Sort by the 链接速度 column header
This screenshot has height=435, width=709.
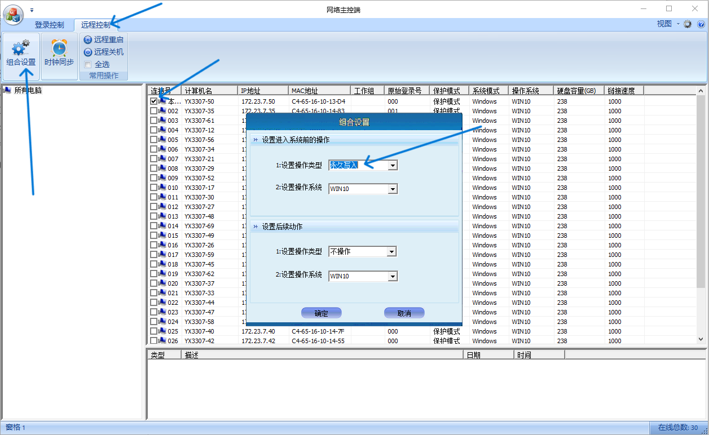624,91
